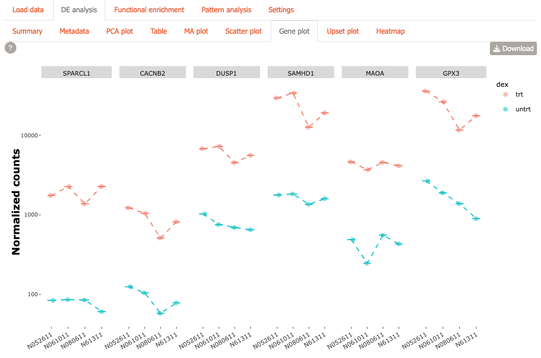Click the MAOA panel title strip
This screenshot has height=358, width=541.
[375, 73]
